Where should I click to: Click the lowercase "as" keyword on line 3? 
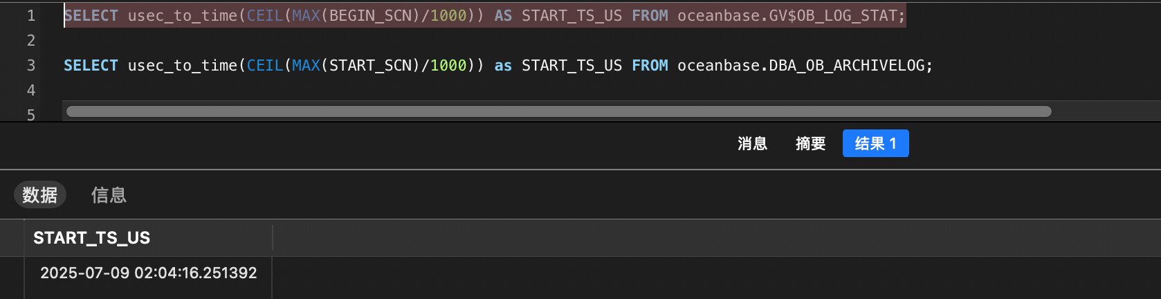[x=503, y=66]
